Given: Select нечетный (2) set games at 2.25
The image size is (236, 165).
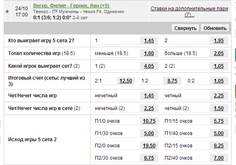Looking at the screenshot, I should (149, 108).
